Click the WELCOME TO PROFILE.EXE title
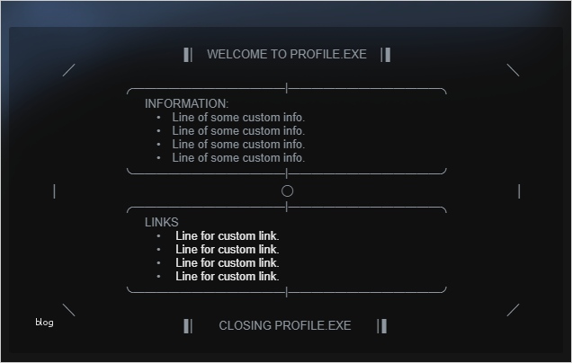 pos(287,54)
